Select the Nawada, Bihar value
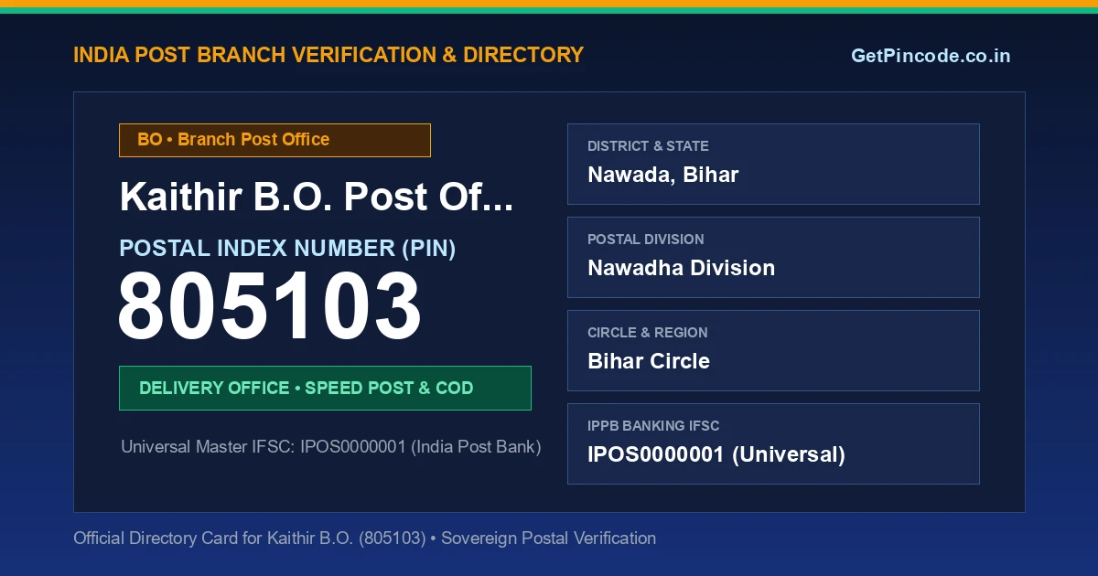1098x576 pixels. tap(662, 175)
